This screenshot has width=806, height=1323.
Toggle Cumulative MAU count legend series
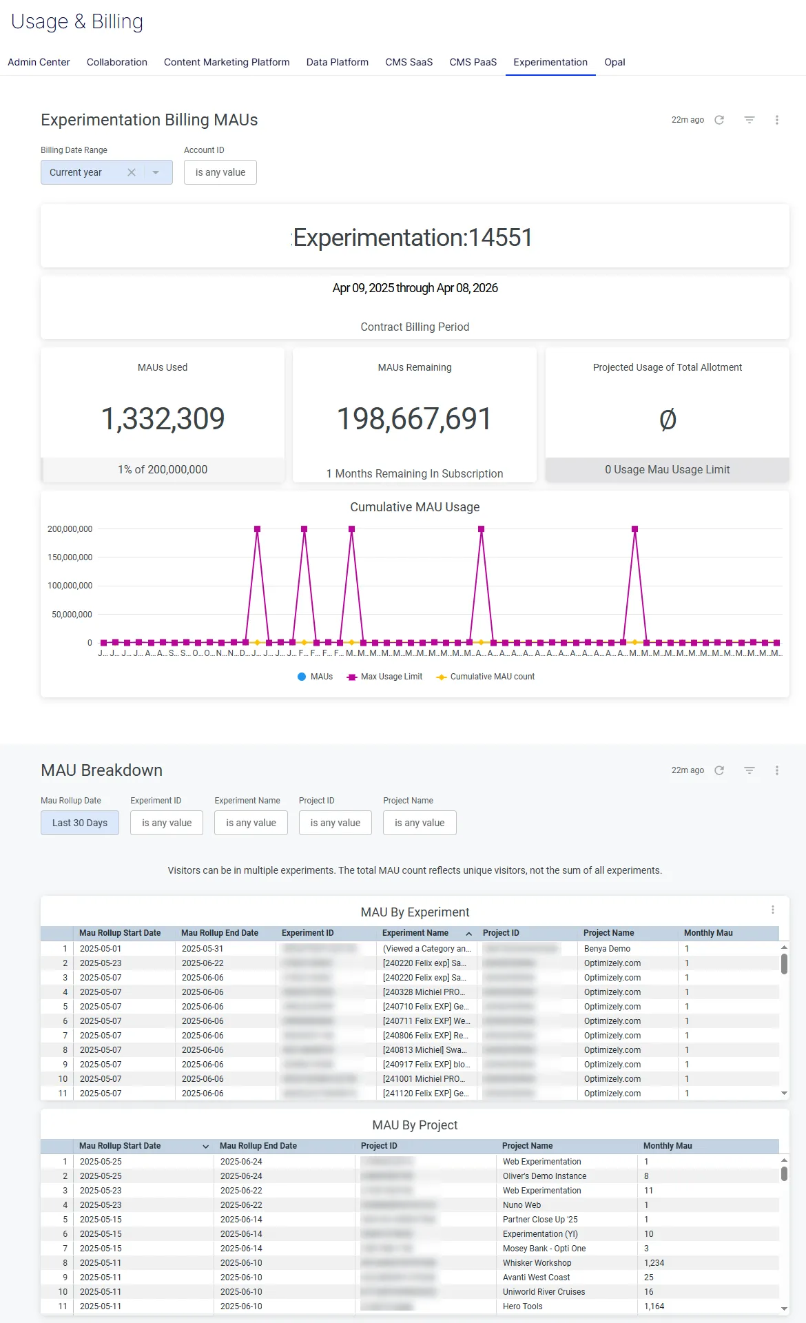486,677
